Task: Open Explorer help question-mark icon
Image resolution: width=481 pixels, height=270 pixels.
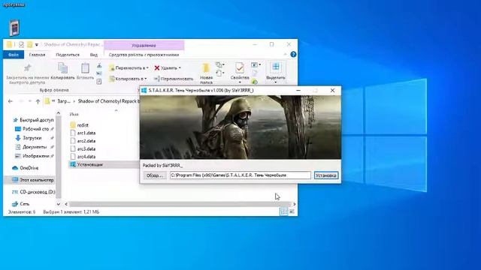Action: [x=293, y=55]
